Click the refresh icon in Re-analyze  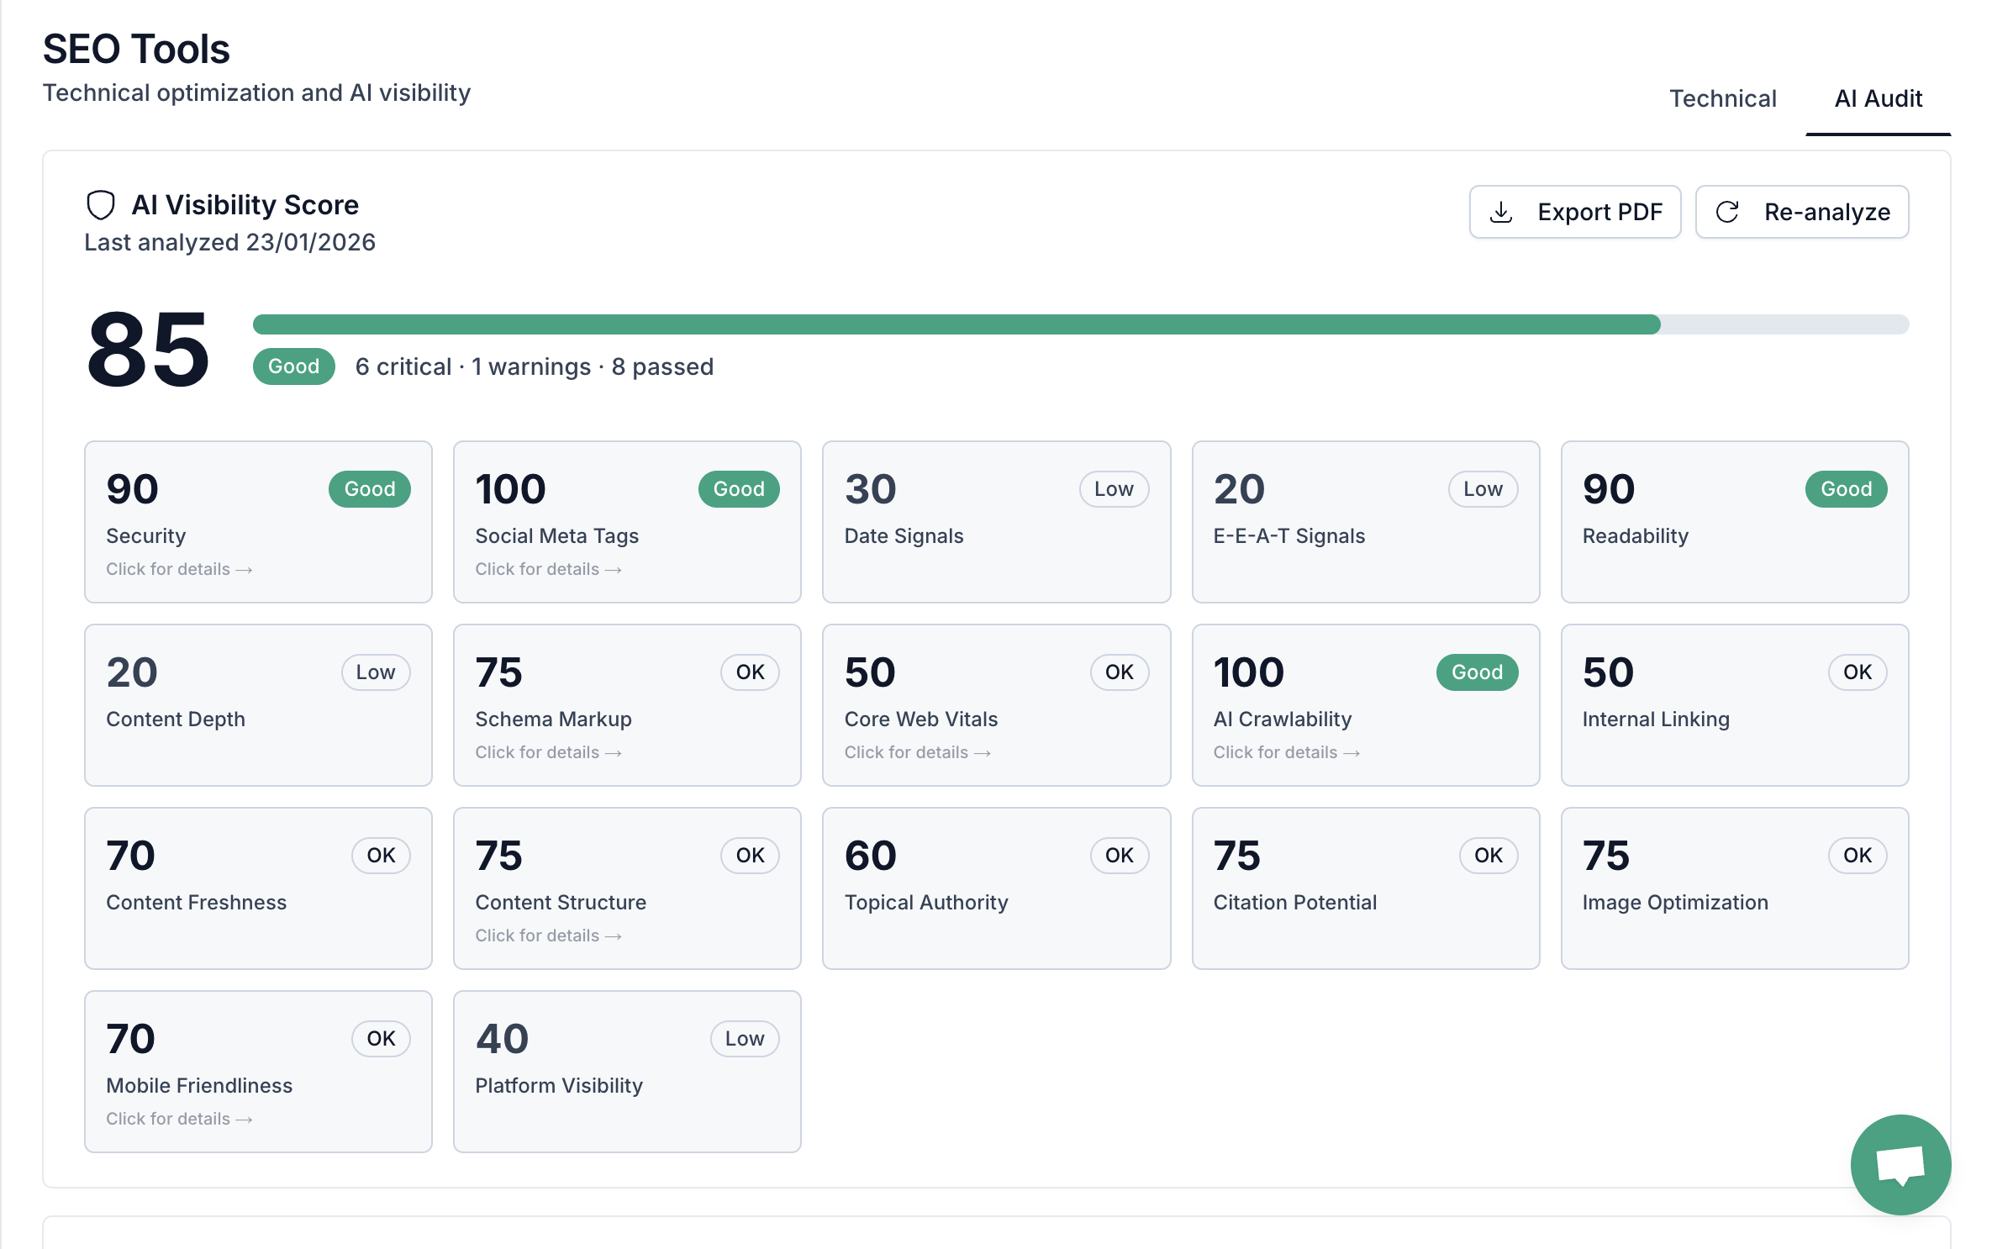click(x=1727, y=212)
